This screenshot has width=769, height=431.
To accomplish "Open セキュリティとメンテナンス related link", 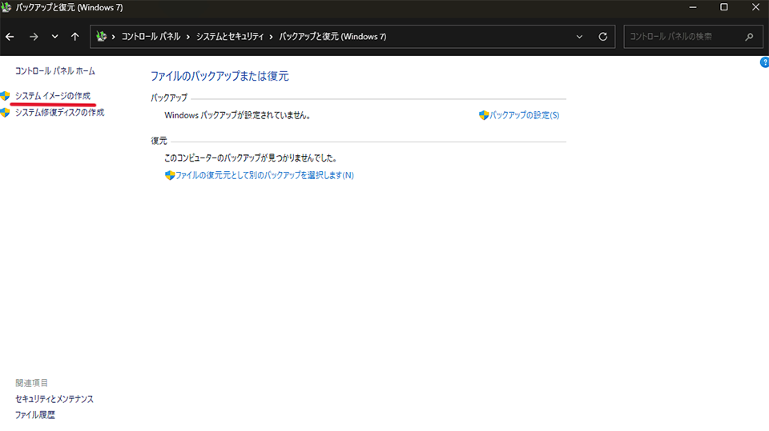I will coord(54,399).
